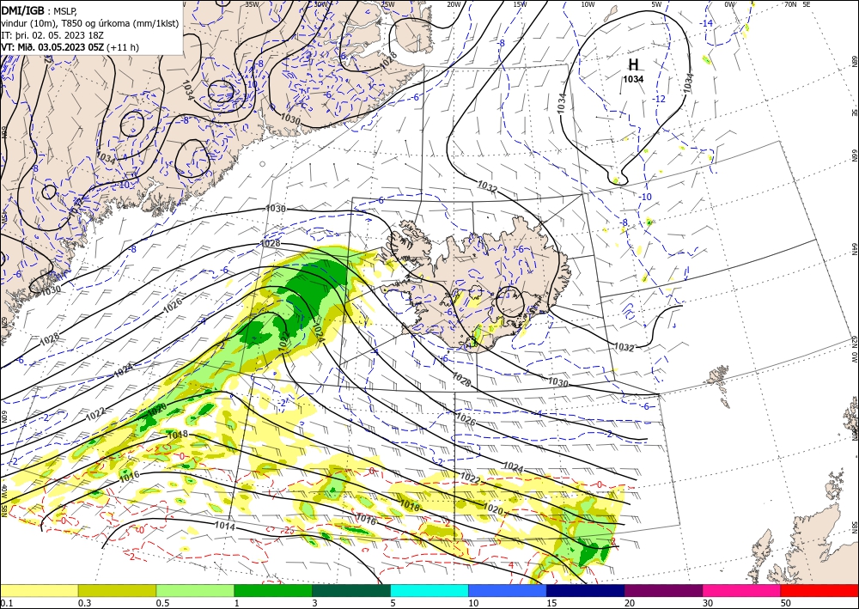
Task: Click the '70N' label at top right
Action: [x=790, y=4]
